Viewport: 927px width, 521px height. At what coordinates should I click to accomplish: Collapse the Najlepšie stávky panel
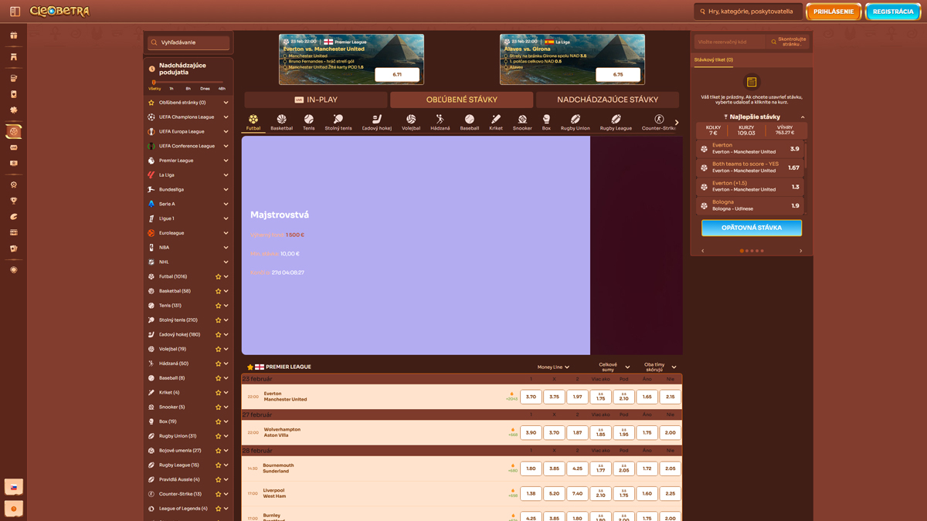[801, 117]
